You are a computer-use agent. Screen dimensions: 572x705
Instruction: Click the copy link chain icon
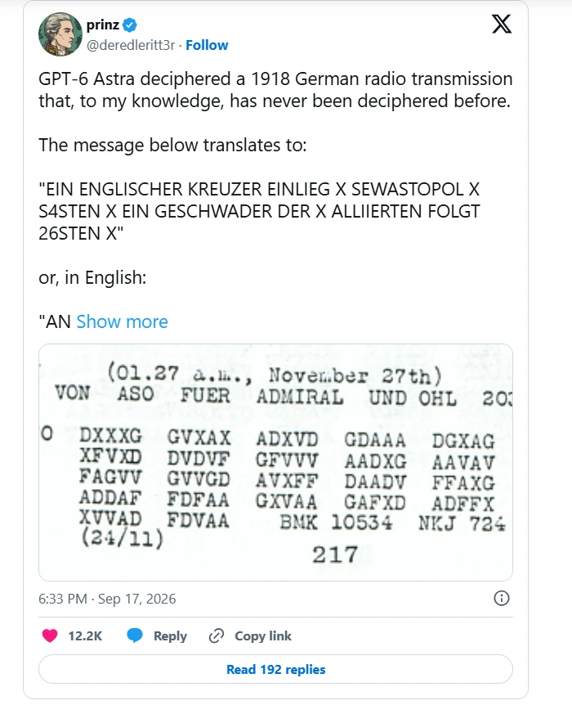pyautogui.click(x=216, y=635)
